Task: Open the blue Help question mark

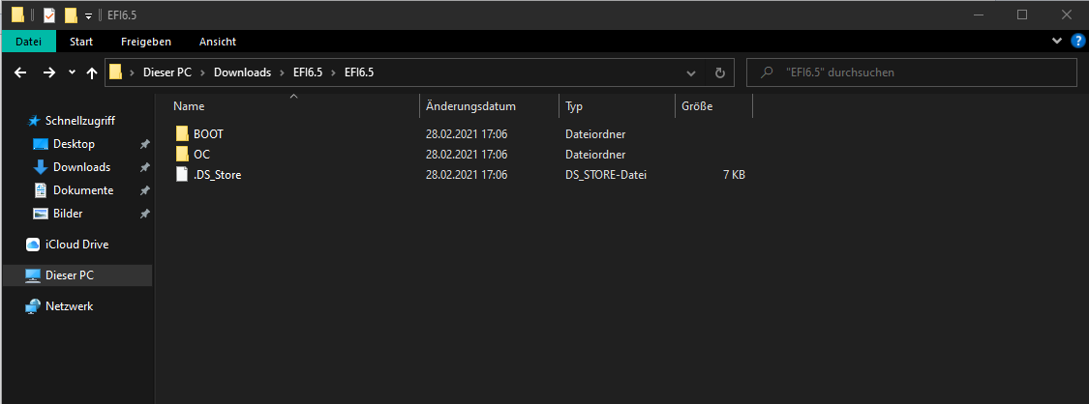Action: (x=1077, y=42)
